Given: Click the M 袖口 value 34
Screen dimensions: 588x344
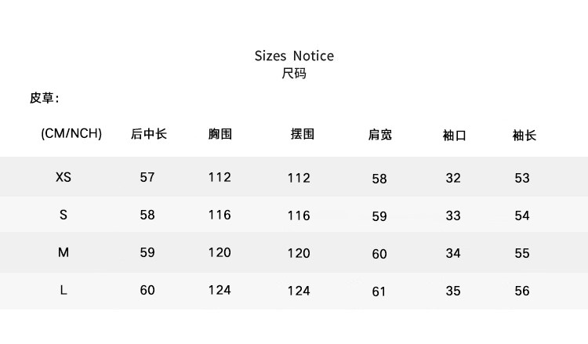Looking at the screenshot, I should tap(453, 253).
